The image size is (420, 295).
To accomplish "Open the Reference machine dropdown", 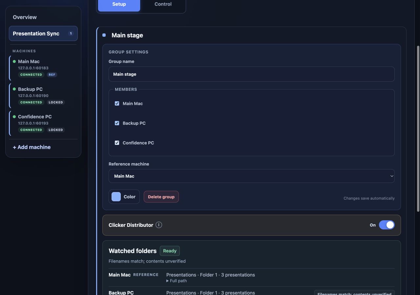I will click(x=251, y=176).
